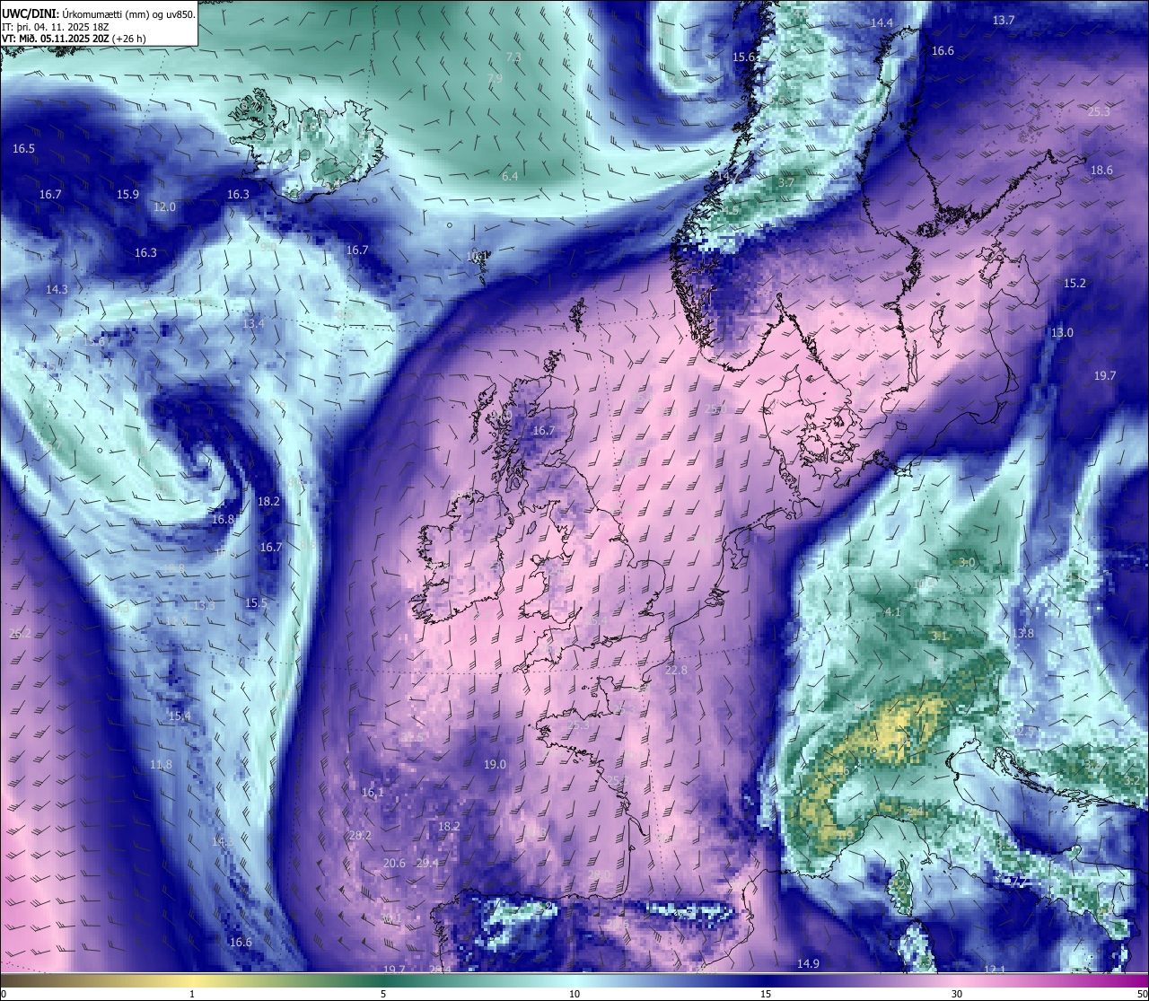
Task: Click the map value 11.8 in the Atlantic
Action: (161, 764)
